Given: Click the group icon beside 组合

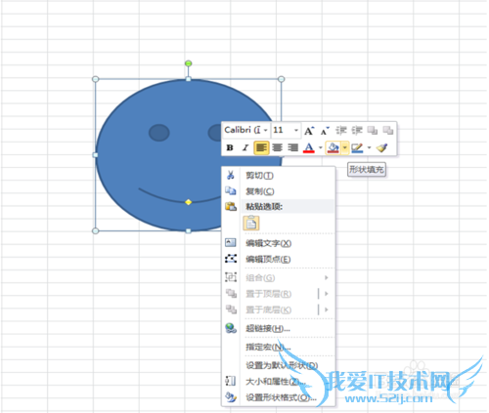Looking at the screenshot, I should pyautogui.click(x=231, y=277).
